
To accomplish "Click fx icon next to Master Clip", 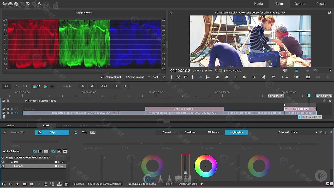I will click(x=5, y=132).
